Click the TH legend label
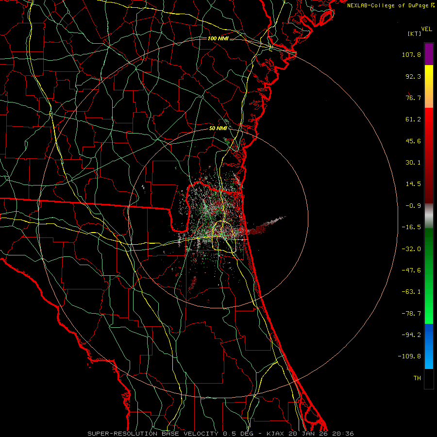 click(417, 378)
